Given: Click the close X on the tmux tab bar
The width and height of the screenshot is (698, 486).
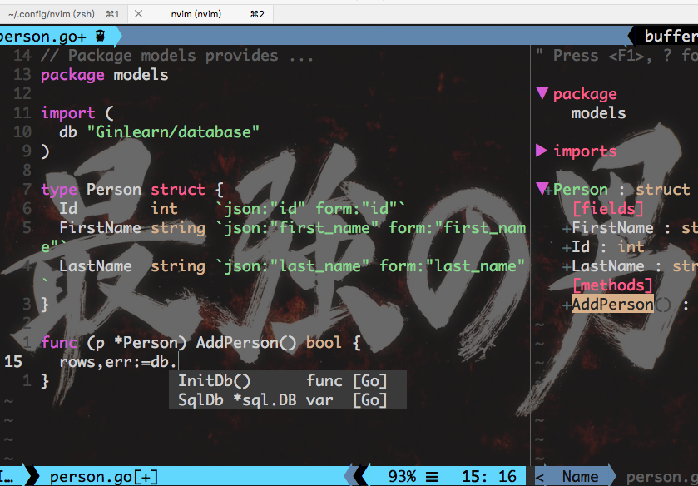Looking at the screenshot, I should coord(137,13).
